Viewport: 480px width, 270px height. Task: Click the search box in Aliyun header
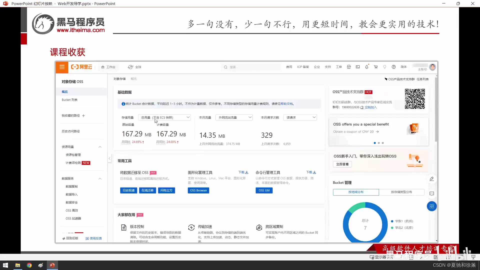tap(251, 67)
